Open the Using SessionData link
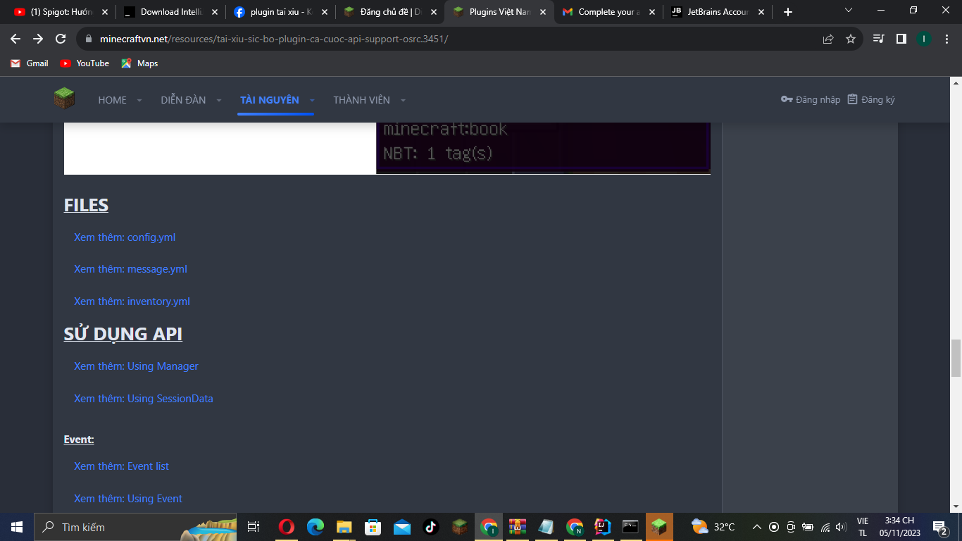 pos(144,399)
